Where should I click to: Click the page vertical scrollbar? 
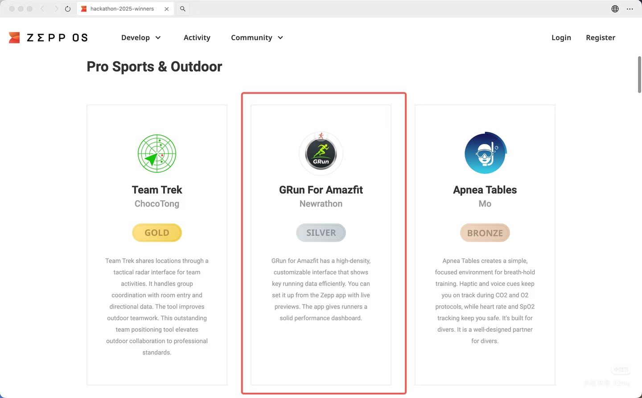639,75
